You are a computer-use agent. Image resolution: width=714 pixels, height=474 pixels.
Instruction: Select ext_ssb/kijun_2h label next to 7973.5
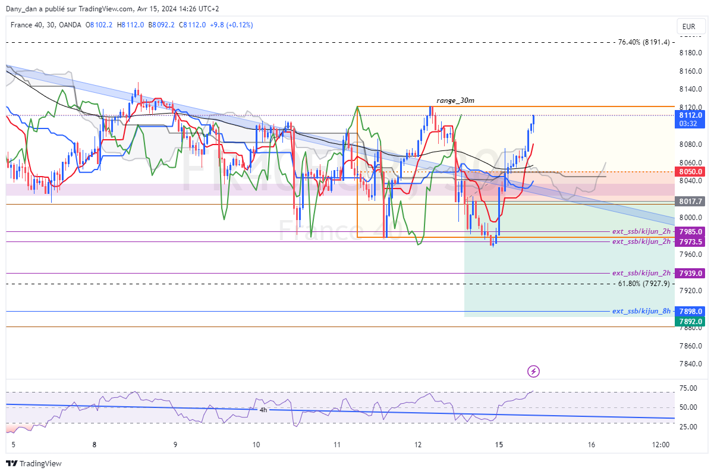click(x=641, y=241)
